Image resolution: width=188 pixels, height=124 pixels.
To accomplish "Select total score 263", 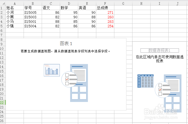I will pyautogui.click(x=105, y=21).
